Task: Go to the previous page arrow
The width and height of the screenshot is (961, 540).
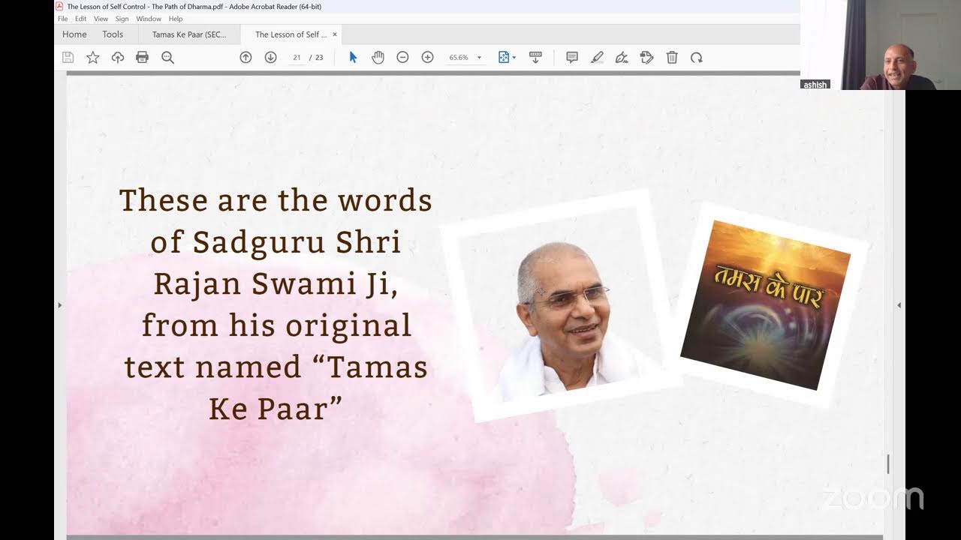Action: [246, 57]
